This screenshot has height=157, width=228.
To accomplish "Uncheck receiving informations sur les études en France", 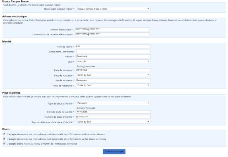I will coord(4,139).
